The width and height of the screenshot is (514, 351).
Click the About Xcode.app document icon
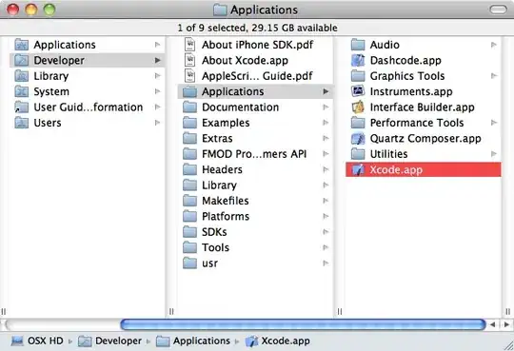point(189,60)
